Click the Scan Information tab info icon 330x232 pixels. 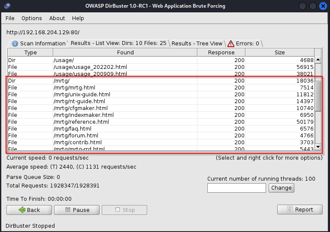[15, 44]
